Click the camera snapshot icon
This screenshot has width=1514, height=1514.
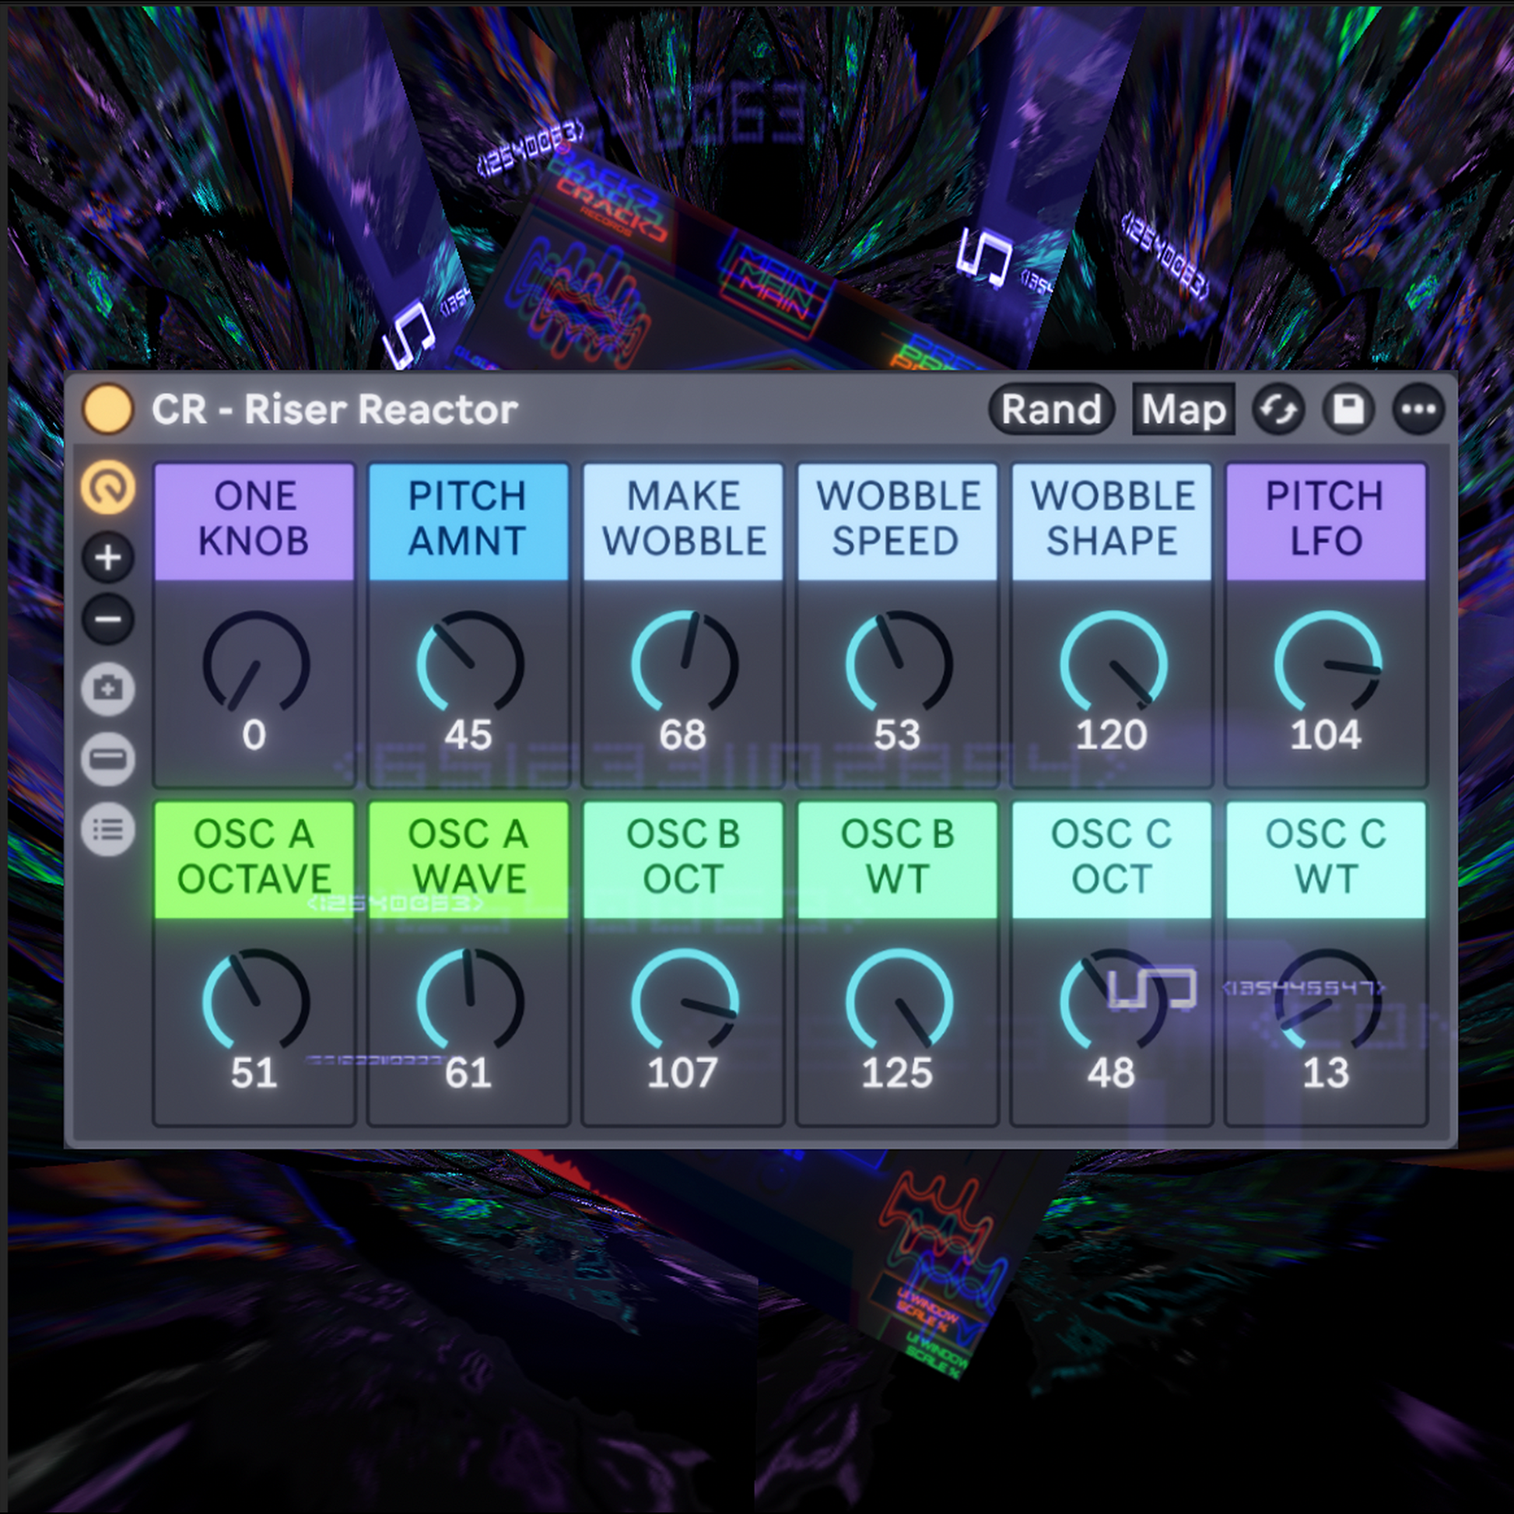pyautogui.click(x=108, y=689)
